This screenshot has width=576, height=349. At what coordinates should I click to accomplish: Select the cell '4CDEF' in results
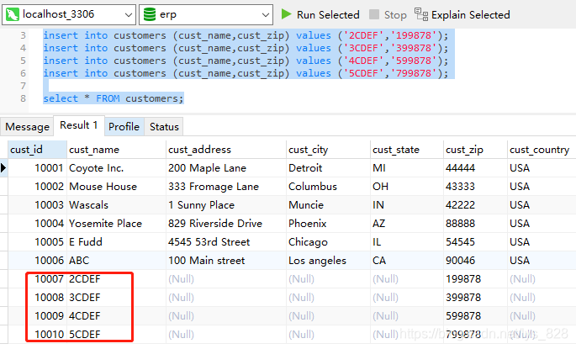(116, 316)
